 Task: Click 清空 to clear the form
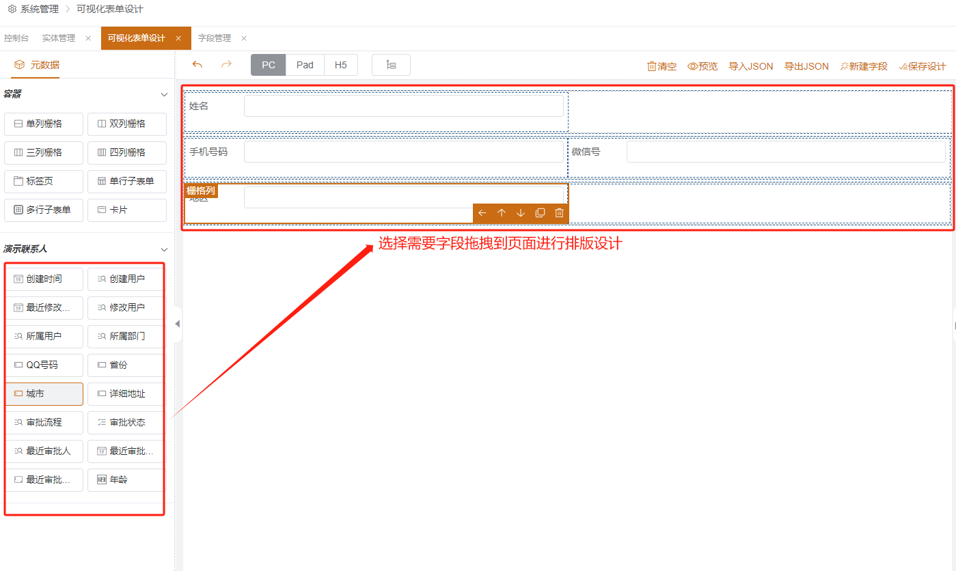coord(661,66)
